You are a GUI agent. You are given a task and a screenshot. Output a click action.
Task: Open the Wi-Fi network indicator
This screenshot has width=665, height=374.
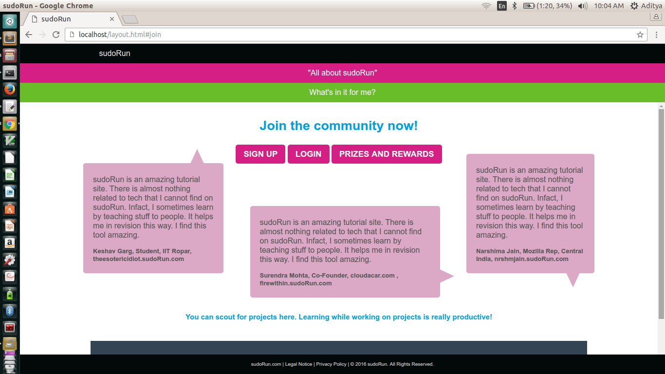pos(486,6)
